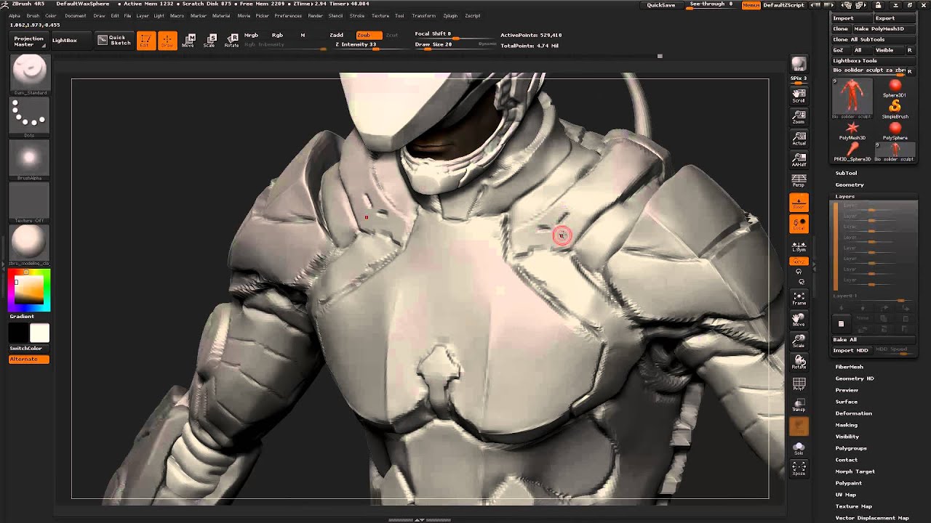Screen dimensions: 931x523
Task: Toggle Solo mode
Action: 799,447
